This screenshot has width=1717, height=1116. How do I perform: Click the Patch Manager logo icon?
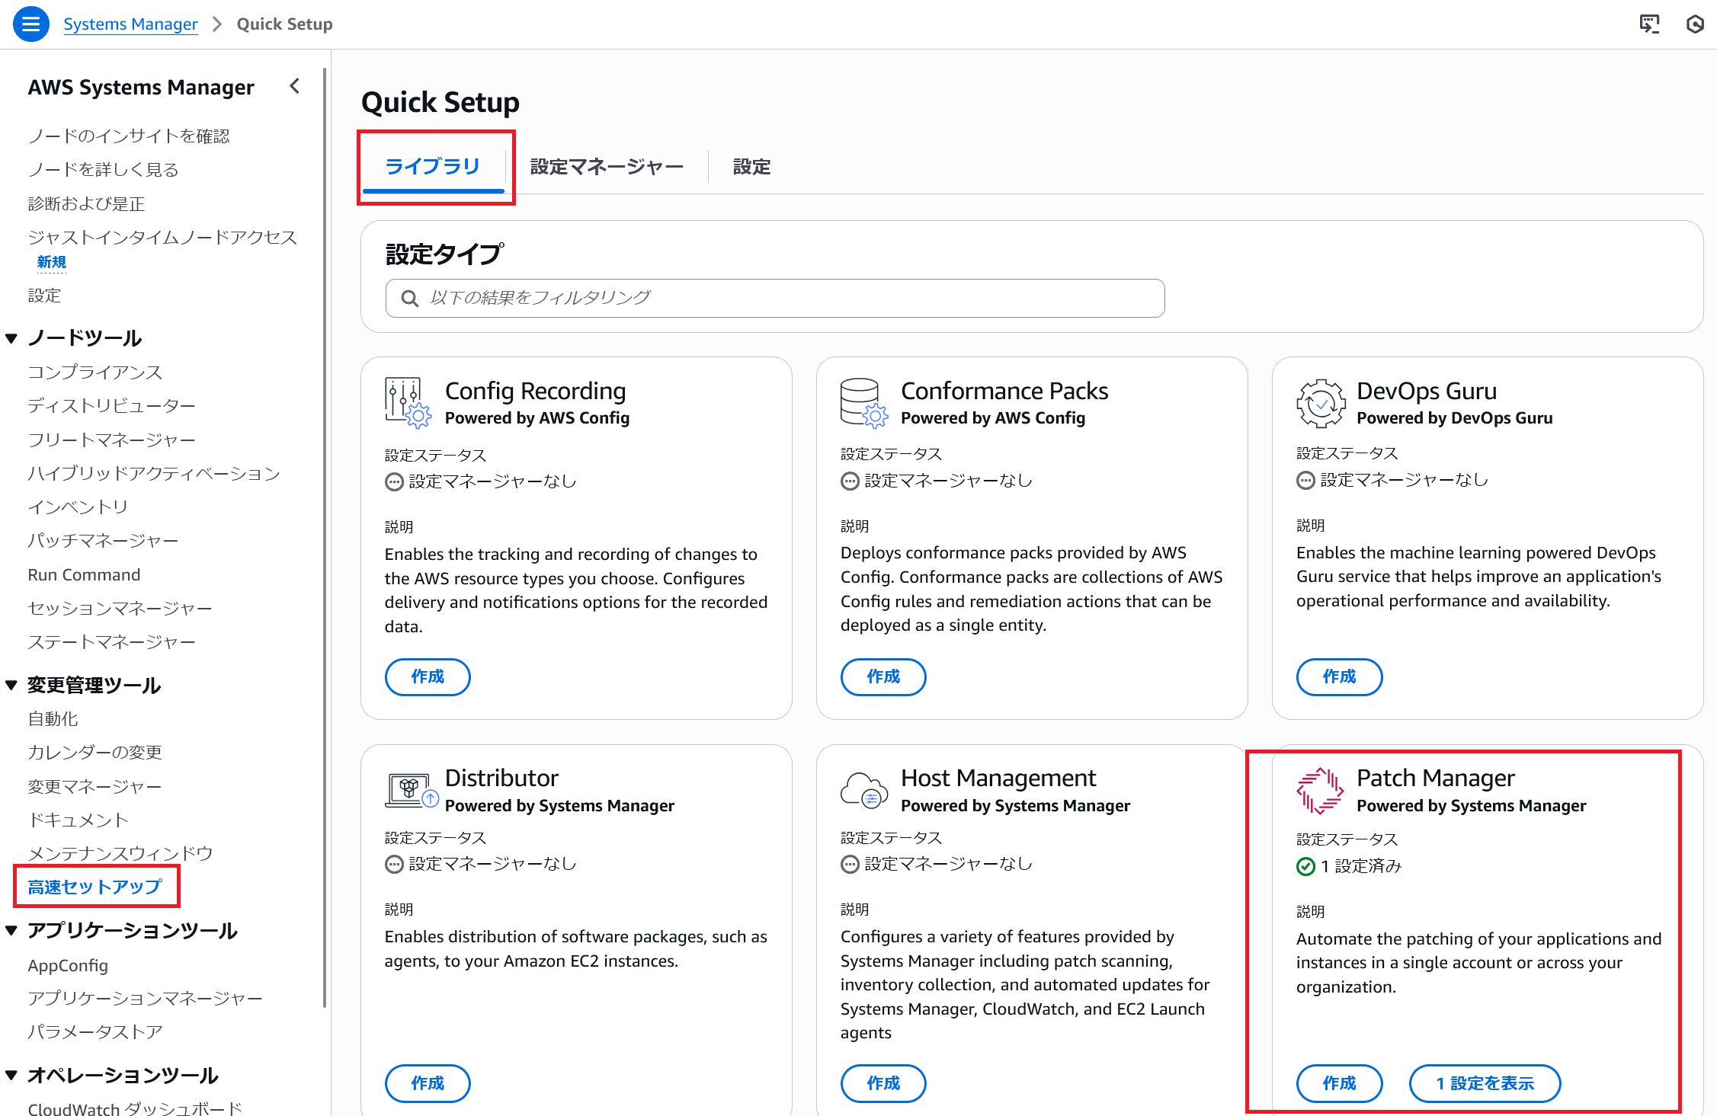(x=1320, y=791)
